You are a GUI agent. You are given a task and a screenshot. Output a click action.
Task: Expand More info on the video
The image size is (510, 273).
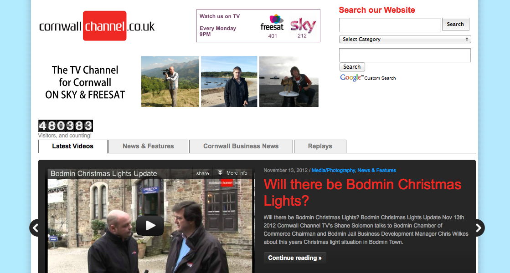232,173
